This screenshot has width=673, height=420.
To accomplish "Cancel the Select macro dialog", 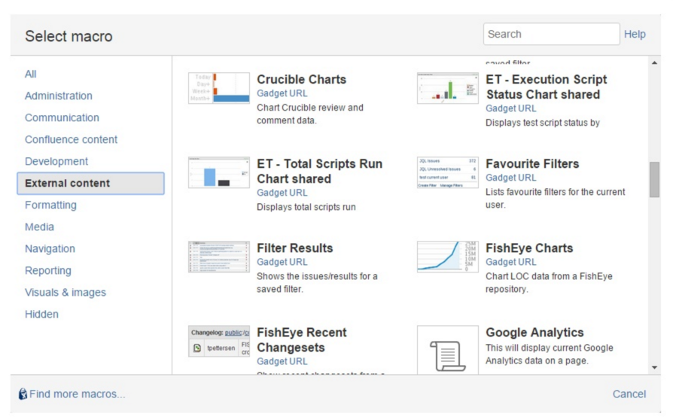I will [629, 394].
